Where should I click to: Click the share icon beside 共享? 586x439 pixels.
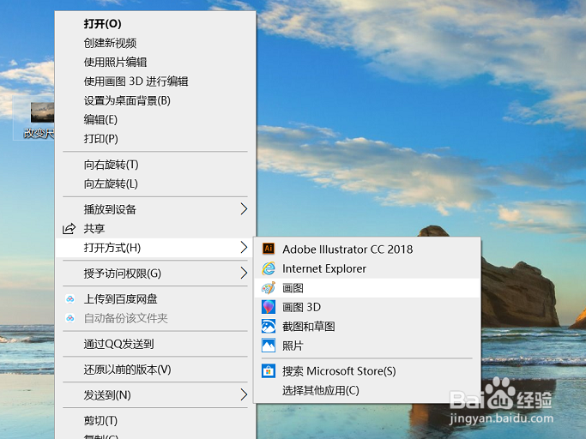(x=69, y=228)
